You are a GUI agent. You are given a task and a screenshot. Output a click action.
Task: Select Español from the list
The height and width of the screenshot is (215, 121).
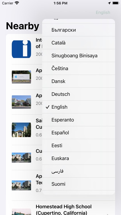tap(79, 133)
